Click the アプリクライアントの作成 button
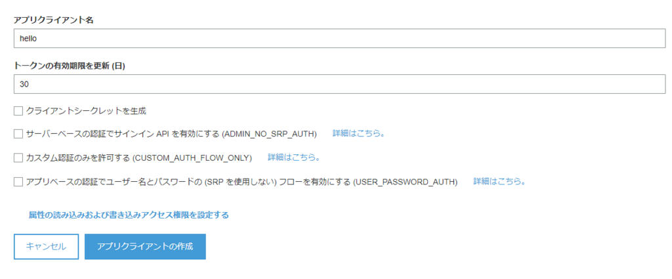This screenshot has height=279, width=672. tap(145, 246)
